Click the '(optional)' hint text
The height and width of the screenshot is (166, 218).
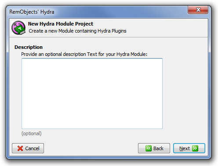point(32,133)
